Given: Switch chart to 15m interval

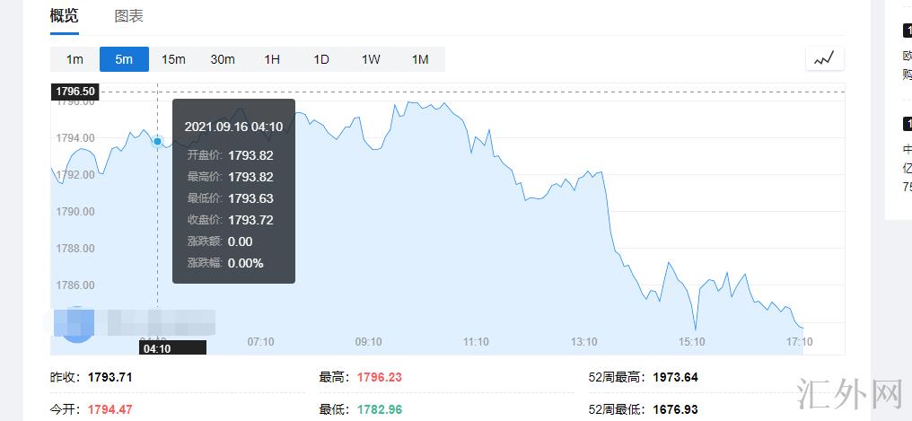Looking at the screenshot, I should coord(173,59).
